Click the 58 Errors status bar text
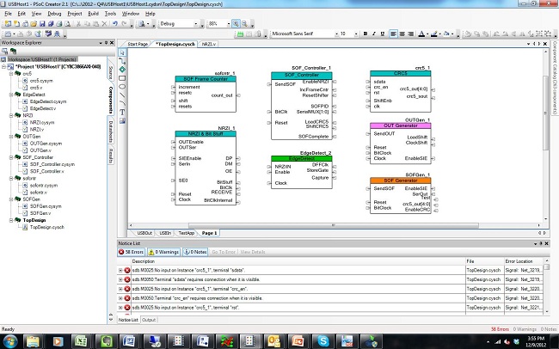The width and height of the screenshot is (559, 349). 500,329
